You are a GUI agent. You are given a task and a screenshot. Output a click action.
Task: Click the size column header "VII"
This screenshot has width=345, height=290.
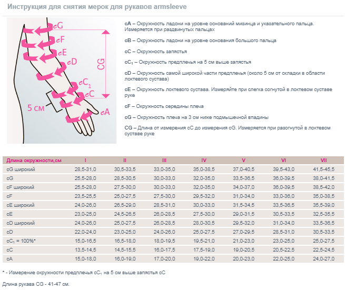coord(323,160)
